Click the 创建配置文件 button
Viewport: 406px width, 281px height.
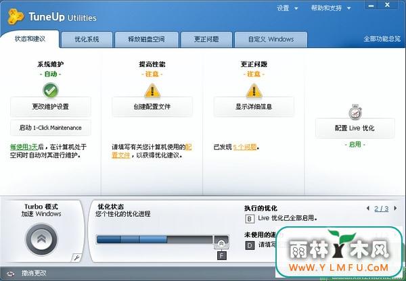point(152,107)
